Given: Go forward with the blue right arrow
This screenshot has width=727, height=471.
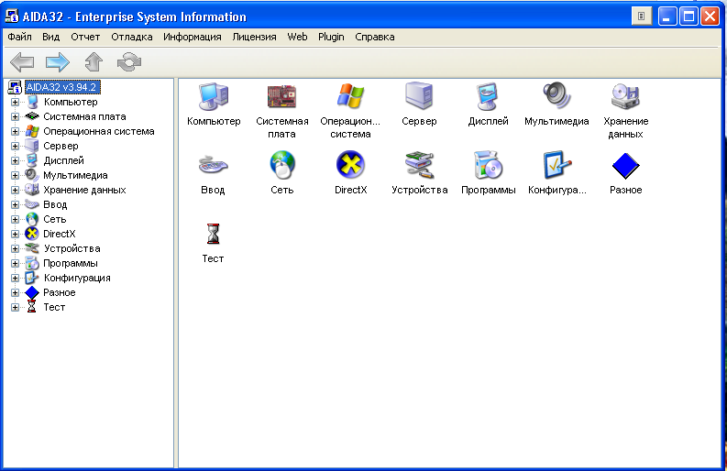Looking at the screenshot, I should [58, 61].
